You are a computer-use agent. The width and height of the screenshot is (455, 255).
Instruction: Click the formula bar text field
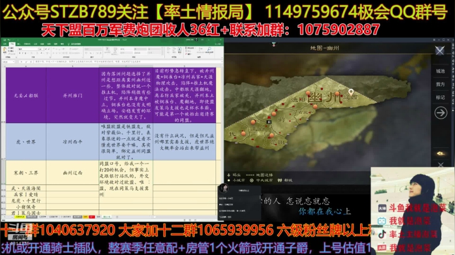click(128, 62)
